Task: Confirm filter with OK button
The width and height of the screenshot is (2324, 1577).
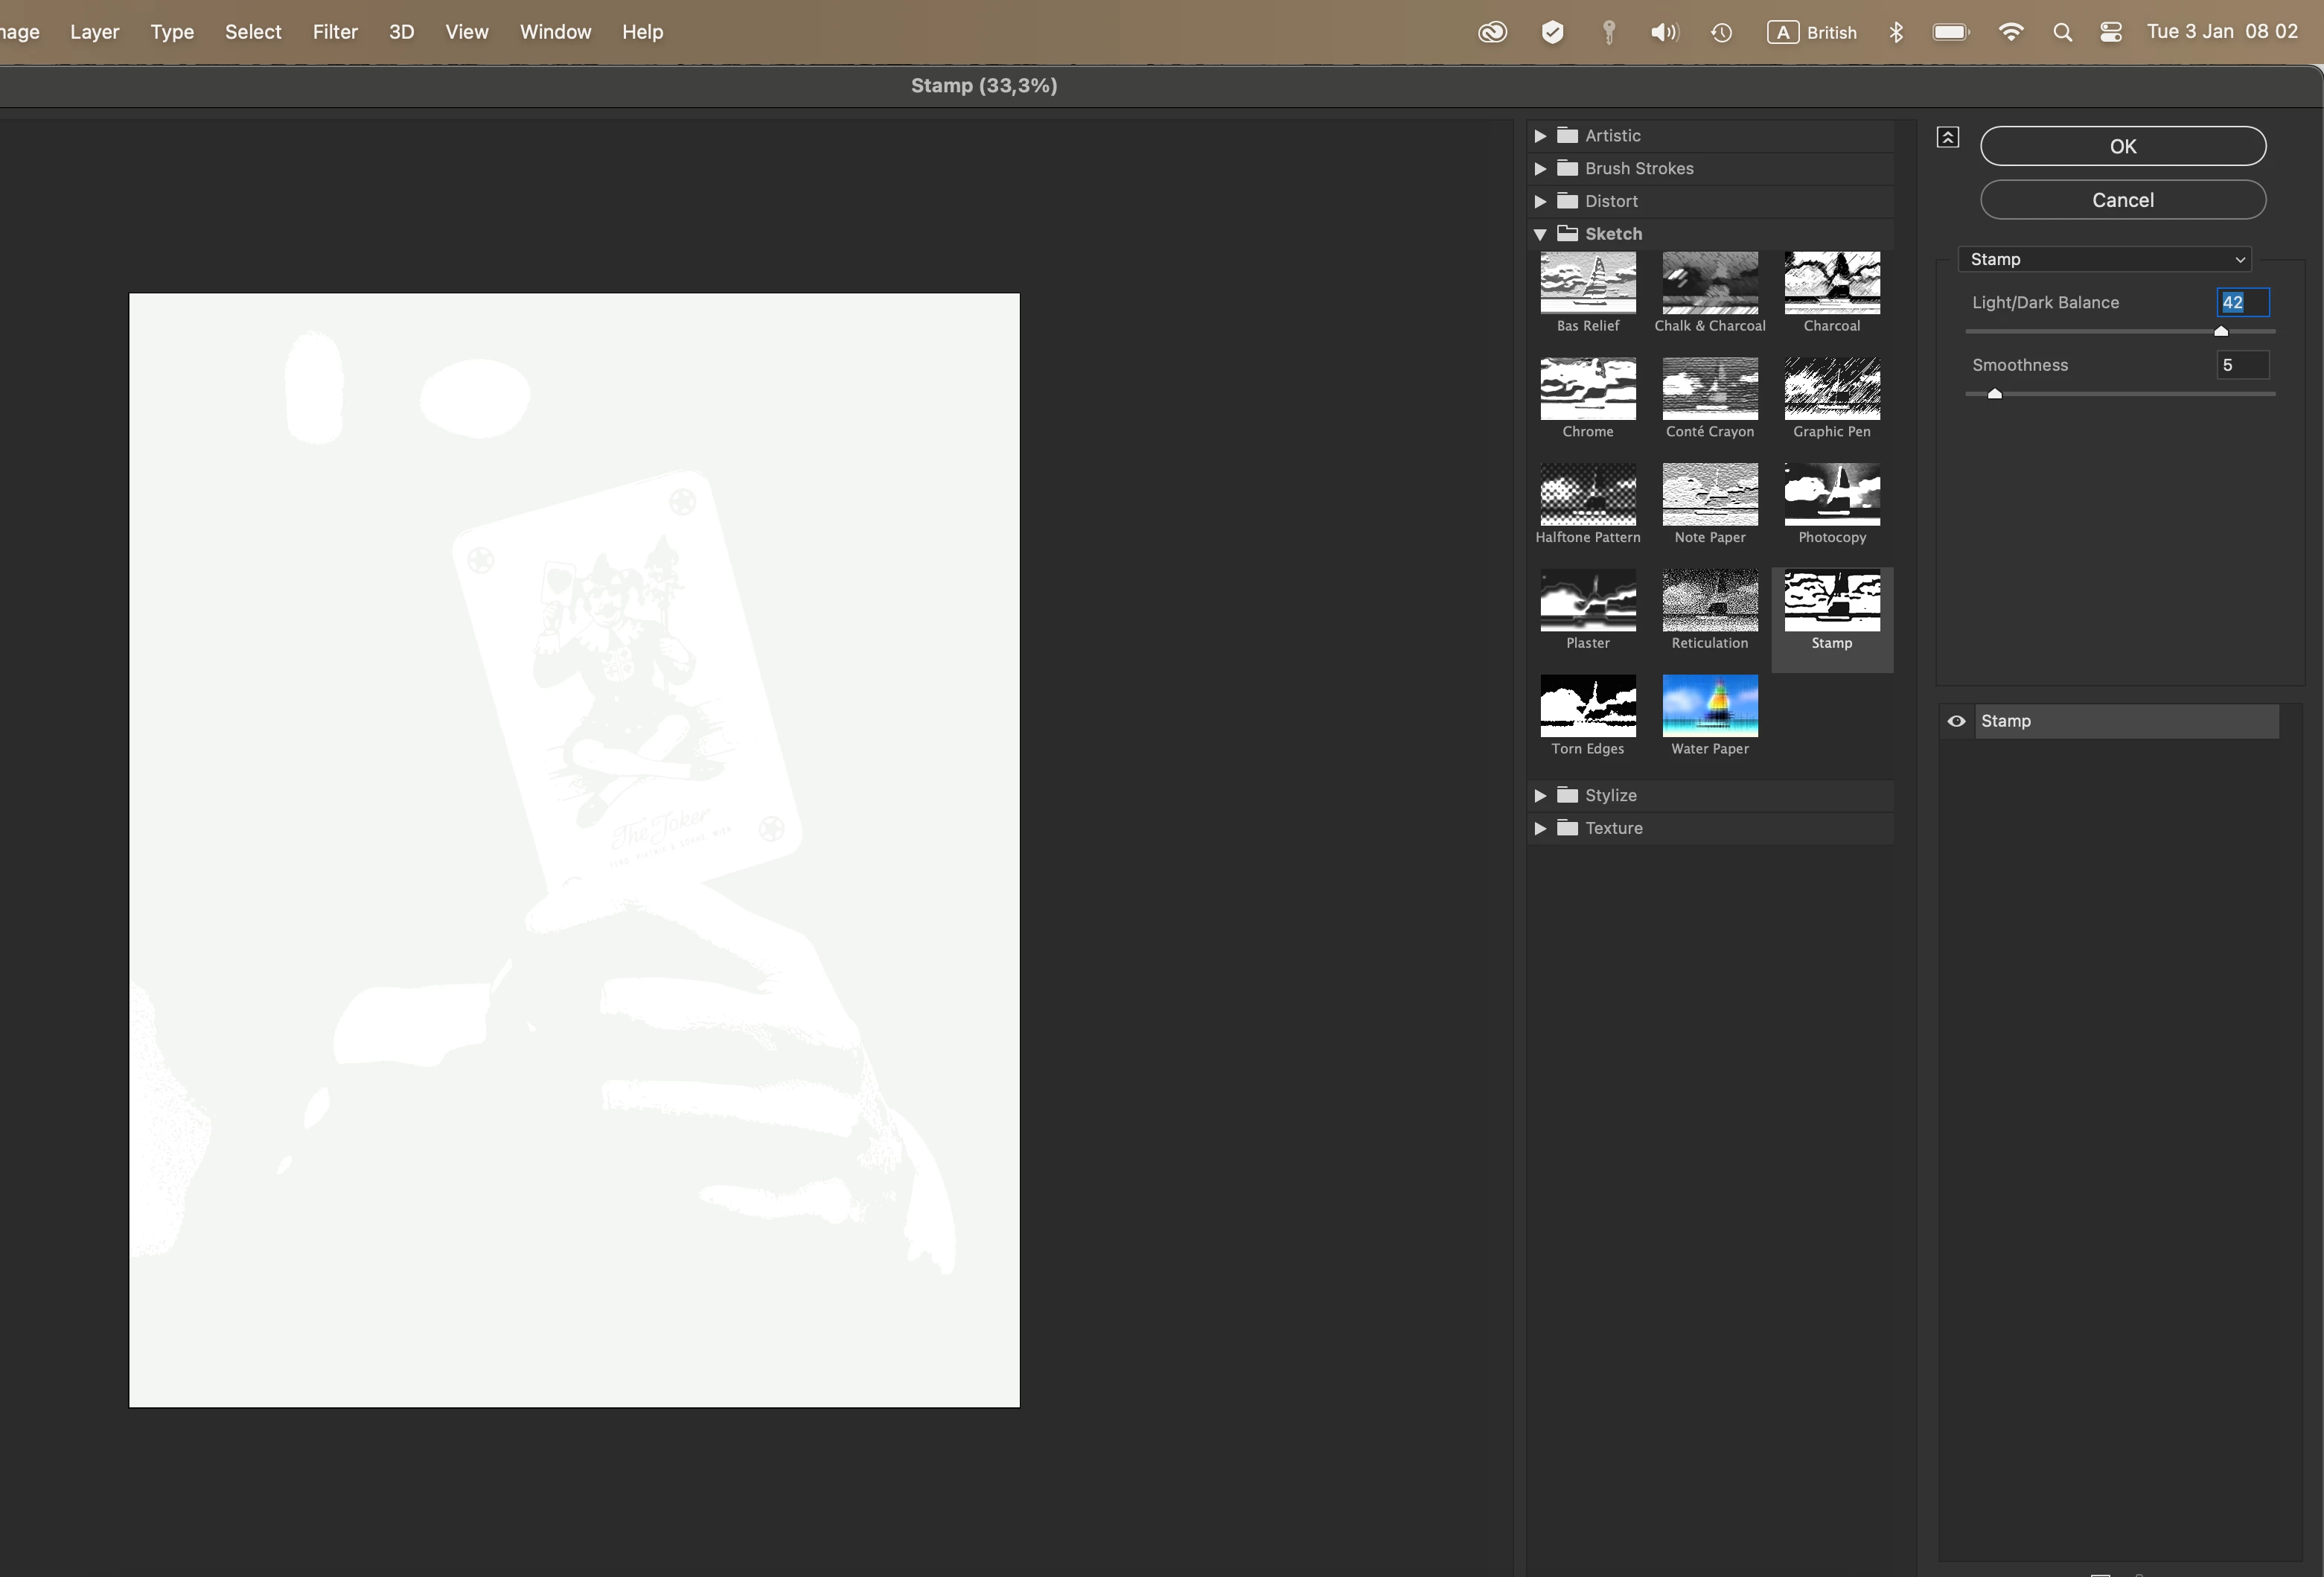Action: point(2122,146)
